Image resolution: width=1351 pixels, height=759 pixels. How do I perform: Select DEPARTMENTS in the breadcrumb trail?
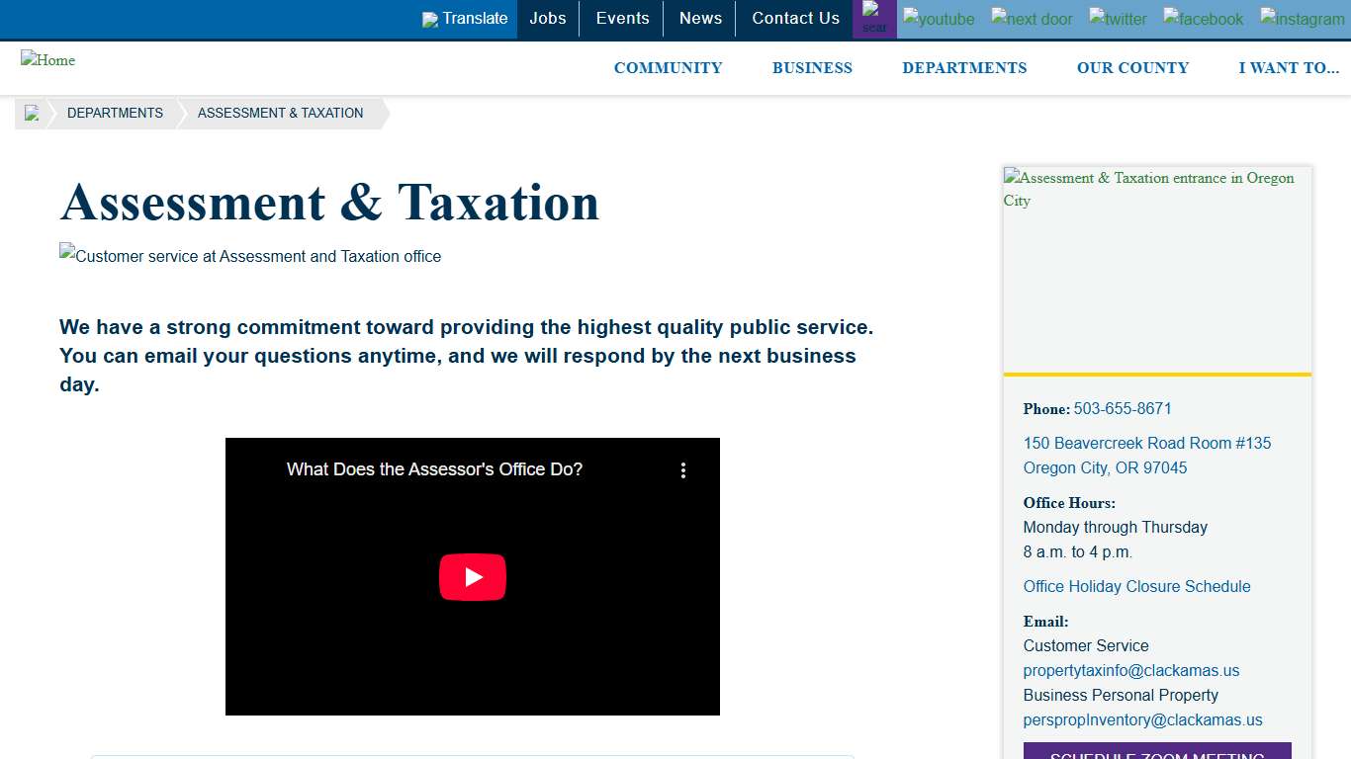tap(115, 113)
